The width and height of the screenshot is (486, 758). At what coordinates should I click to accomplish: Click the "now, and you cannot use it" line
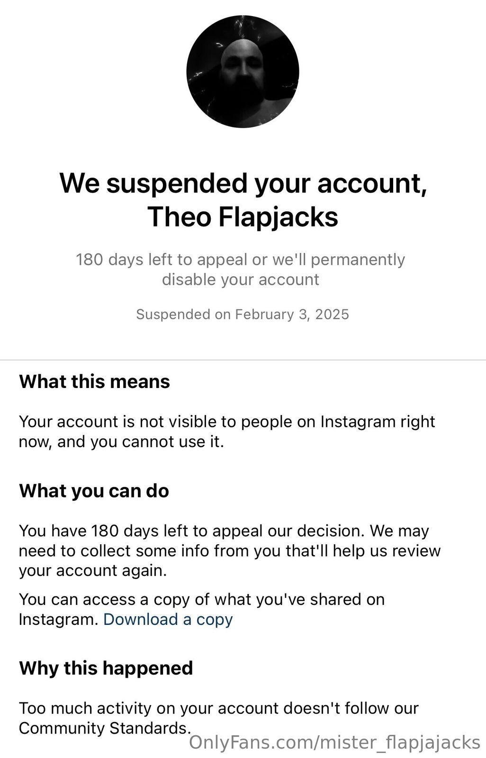121,442
